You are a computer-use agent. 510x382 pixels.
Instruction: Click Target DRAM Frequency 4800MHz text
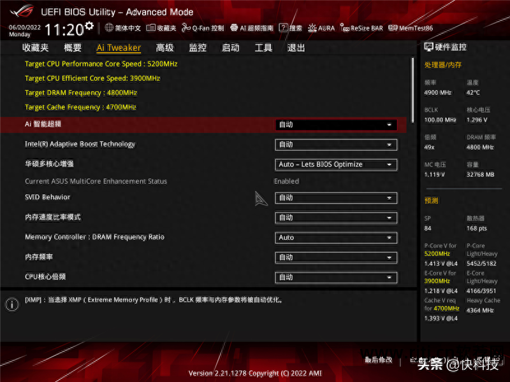coord(81,92)
